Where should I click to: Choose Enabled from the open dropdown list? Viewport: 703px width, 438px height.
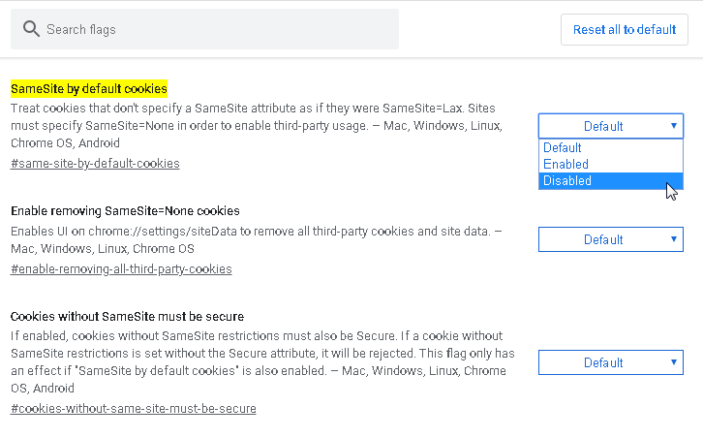(610, 164)
